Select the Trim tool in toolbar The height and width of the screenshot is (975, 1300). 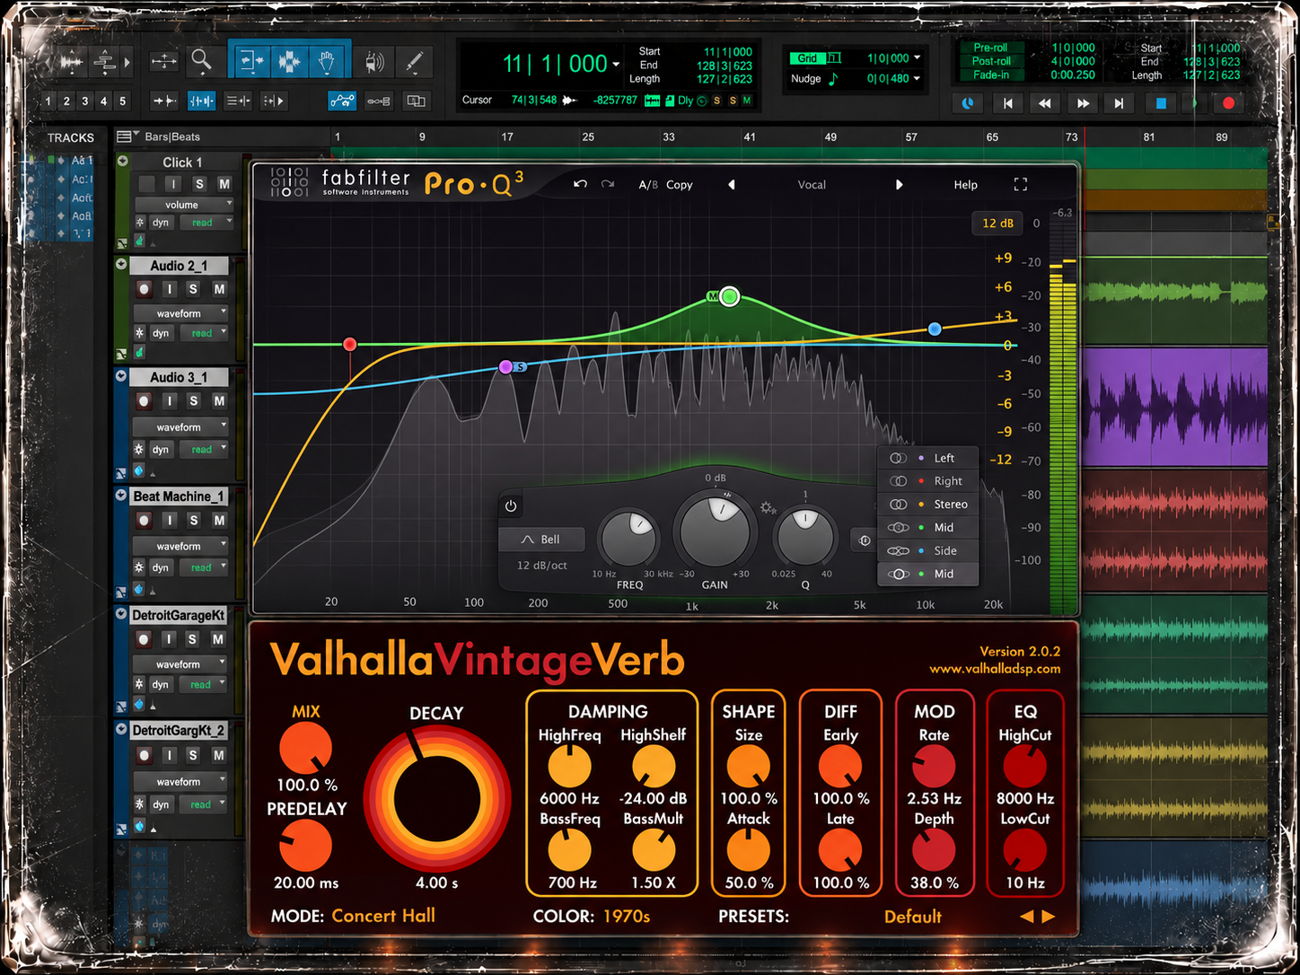(x=251, y=61)
